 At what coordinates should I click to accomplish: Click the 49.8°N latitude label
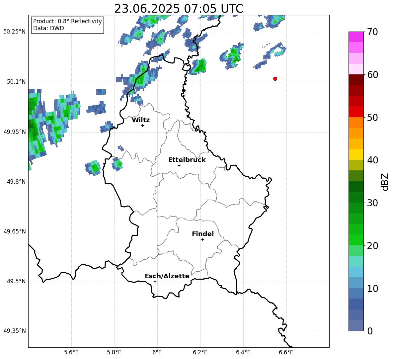pos(16,182)
